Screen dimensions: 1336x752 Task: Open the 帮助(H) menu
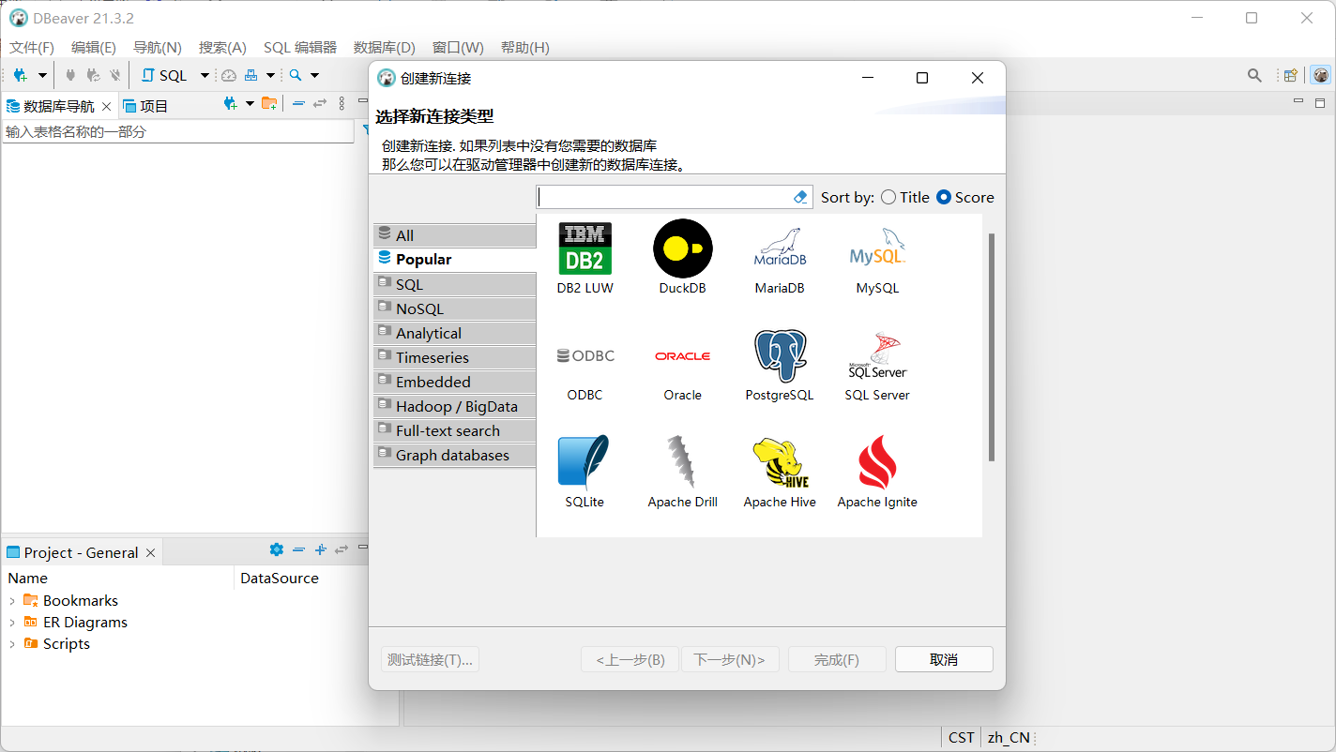coord(525,47)
